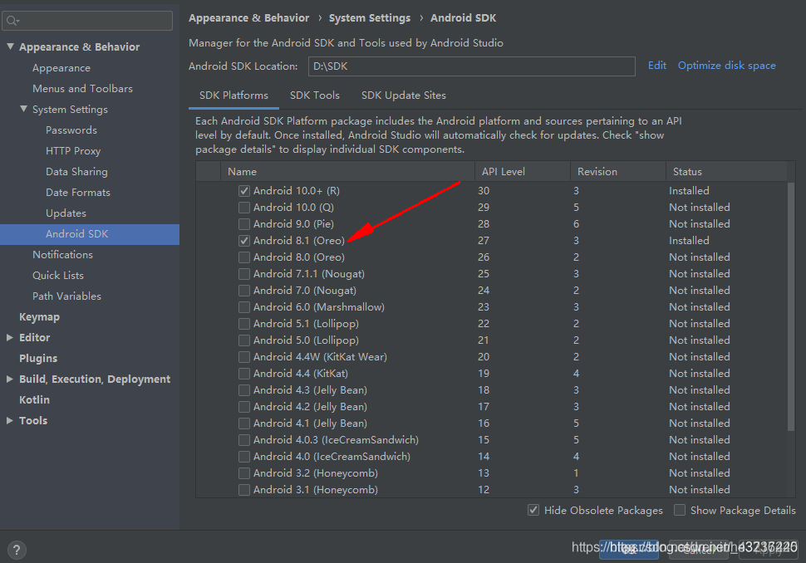
Task: Check Android 4.4 (KitKat) checkbox
Action: coord(244,374)
